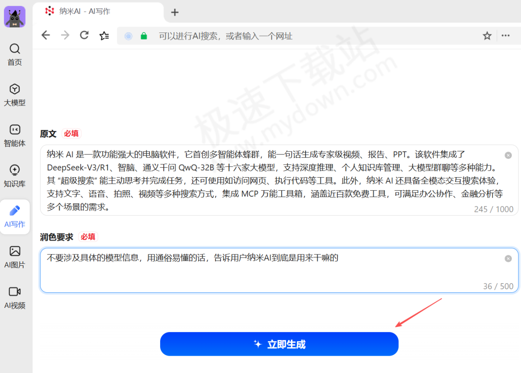This screenshot has height=373, width=521.
Task: Go to the 知识库 panel
Action: (14, 175)
